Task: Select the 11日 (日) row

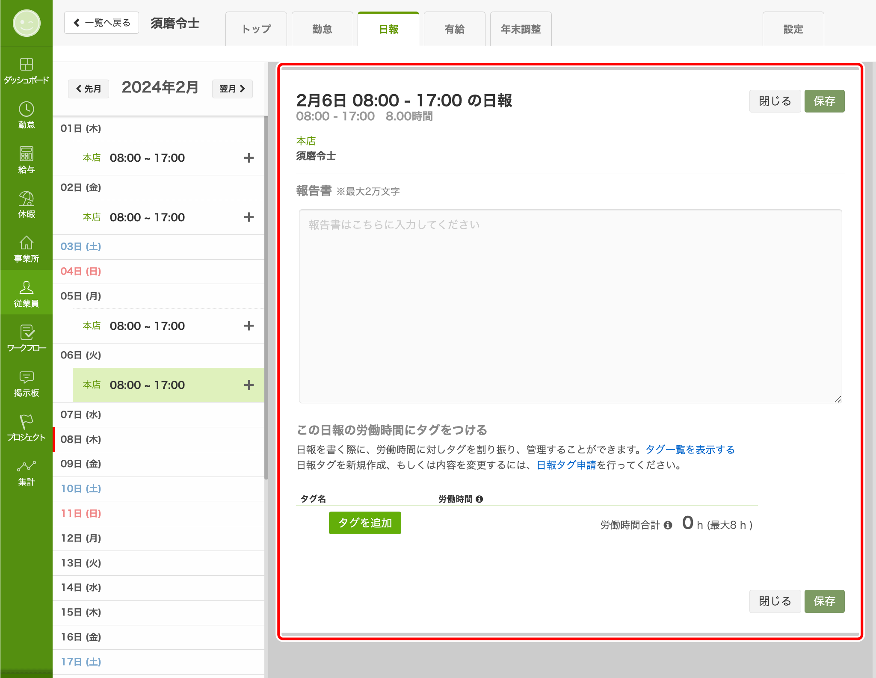Action: (x=158, y=513)
